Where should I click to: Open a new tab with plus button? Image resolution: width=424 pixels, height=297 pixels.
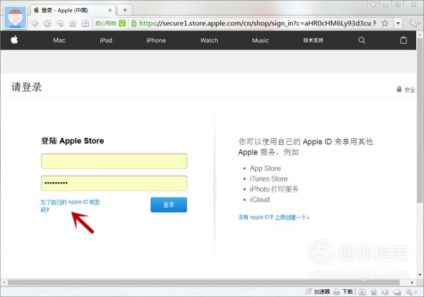125,10
